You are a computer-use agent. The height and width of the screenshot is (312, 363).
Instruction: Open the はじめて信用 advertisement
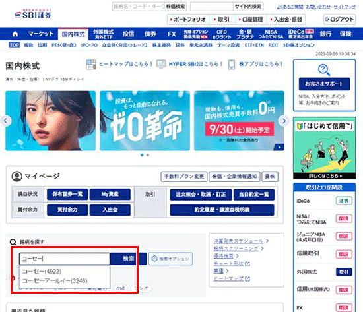tap(324, 148)
